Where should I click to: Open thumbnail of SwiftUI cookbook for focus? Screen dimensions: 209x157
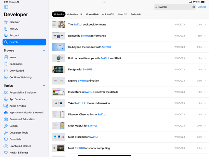pos(59,24)
